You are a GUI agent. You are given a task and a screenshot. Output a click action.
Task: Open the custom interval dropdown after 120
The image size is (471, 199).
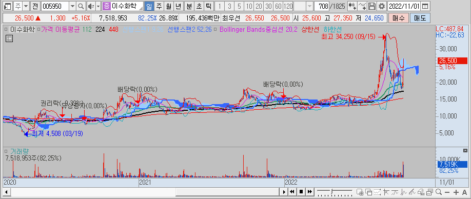click(x=310, y=6)
